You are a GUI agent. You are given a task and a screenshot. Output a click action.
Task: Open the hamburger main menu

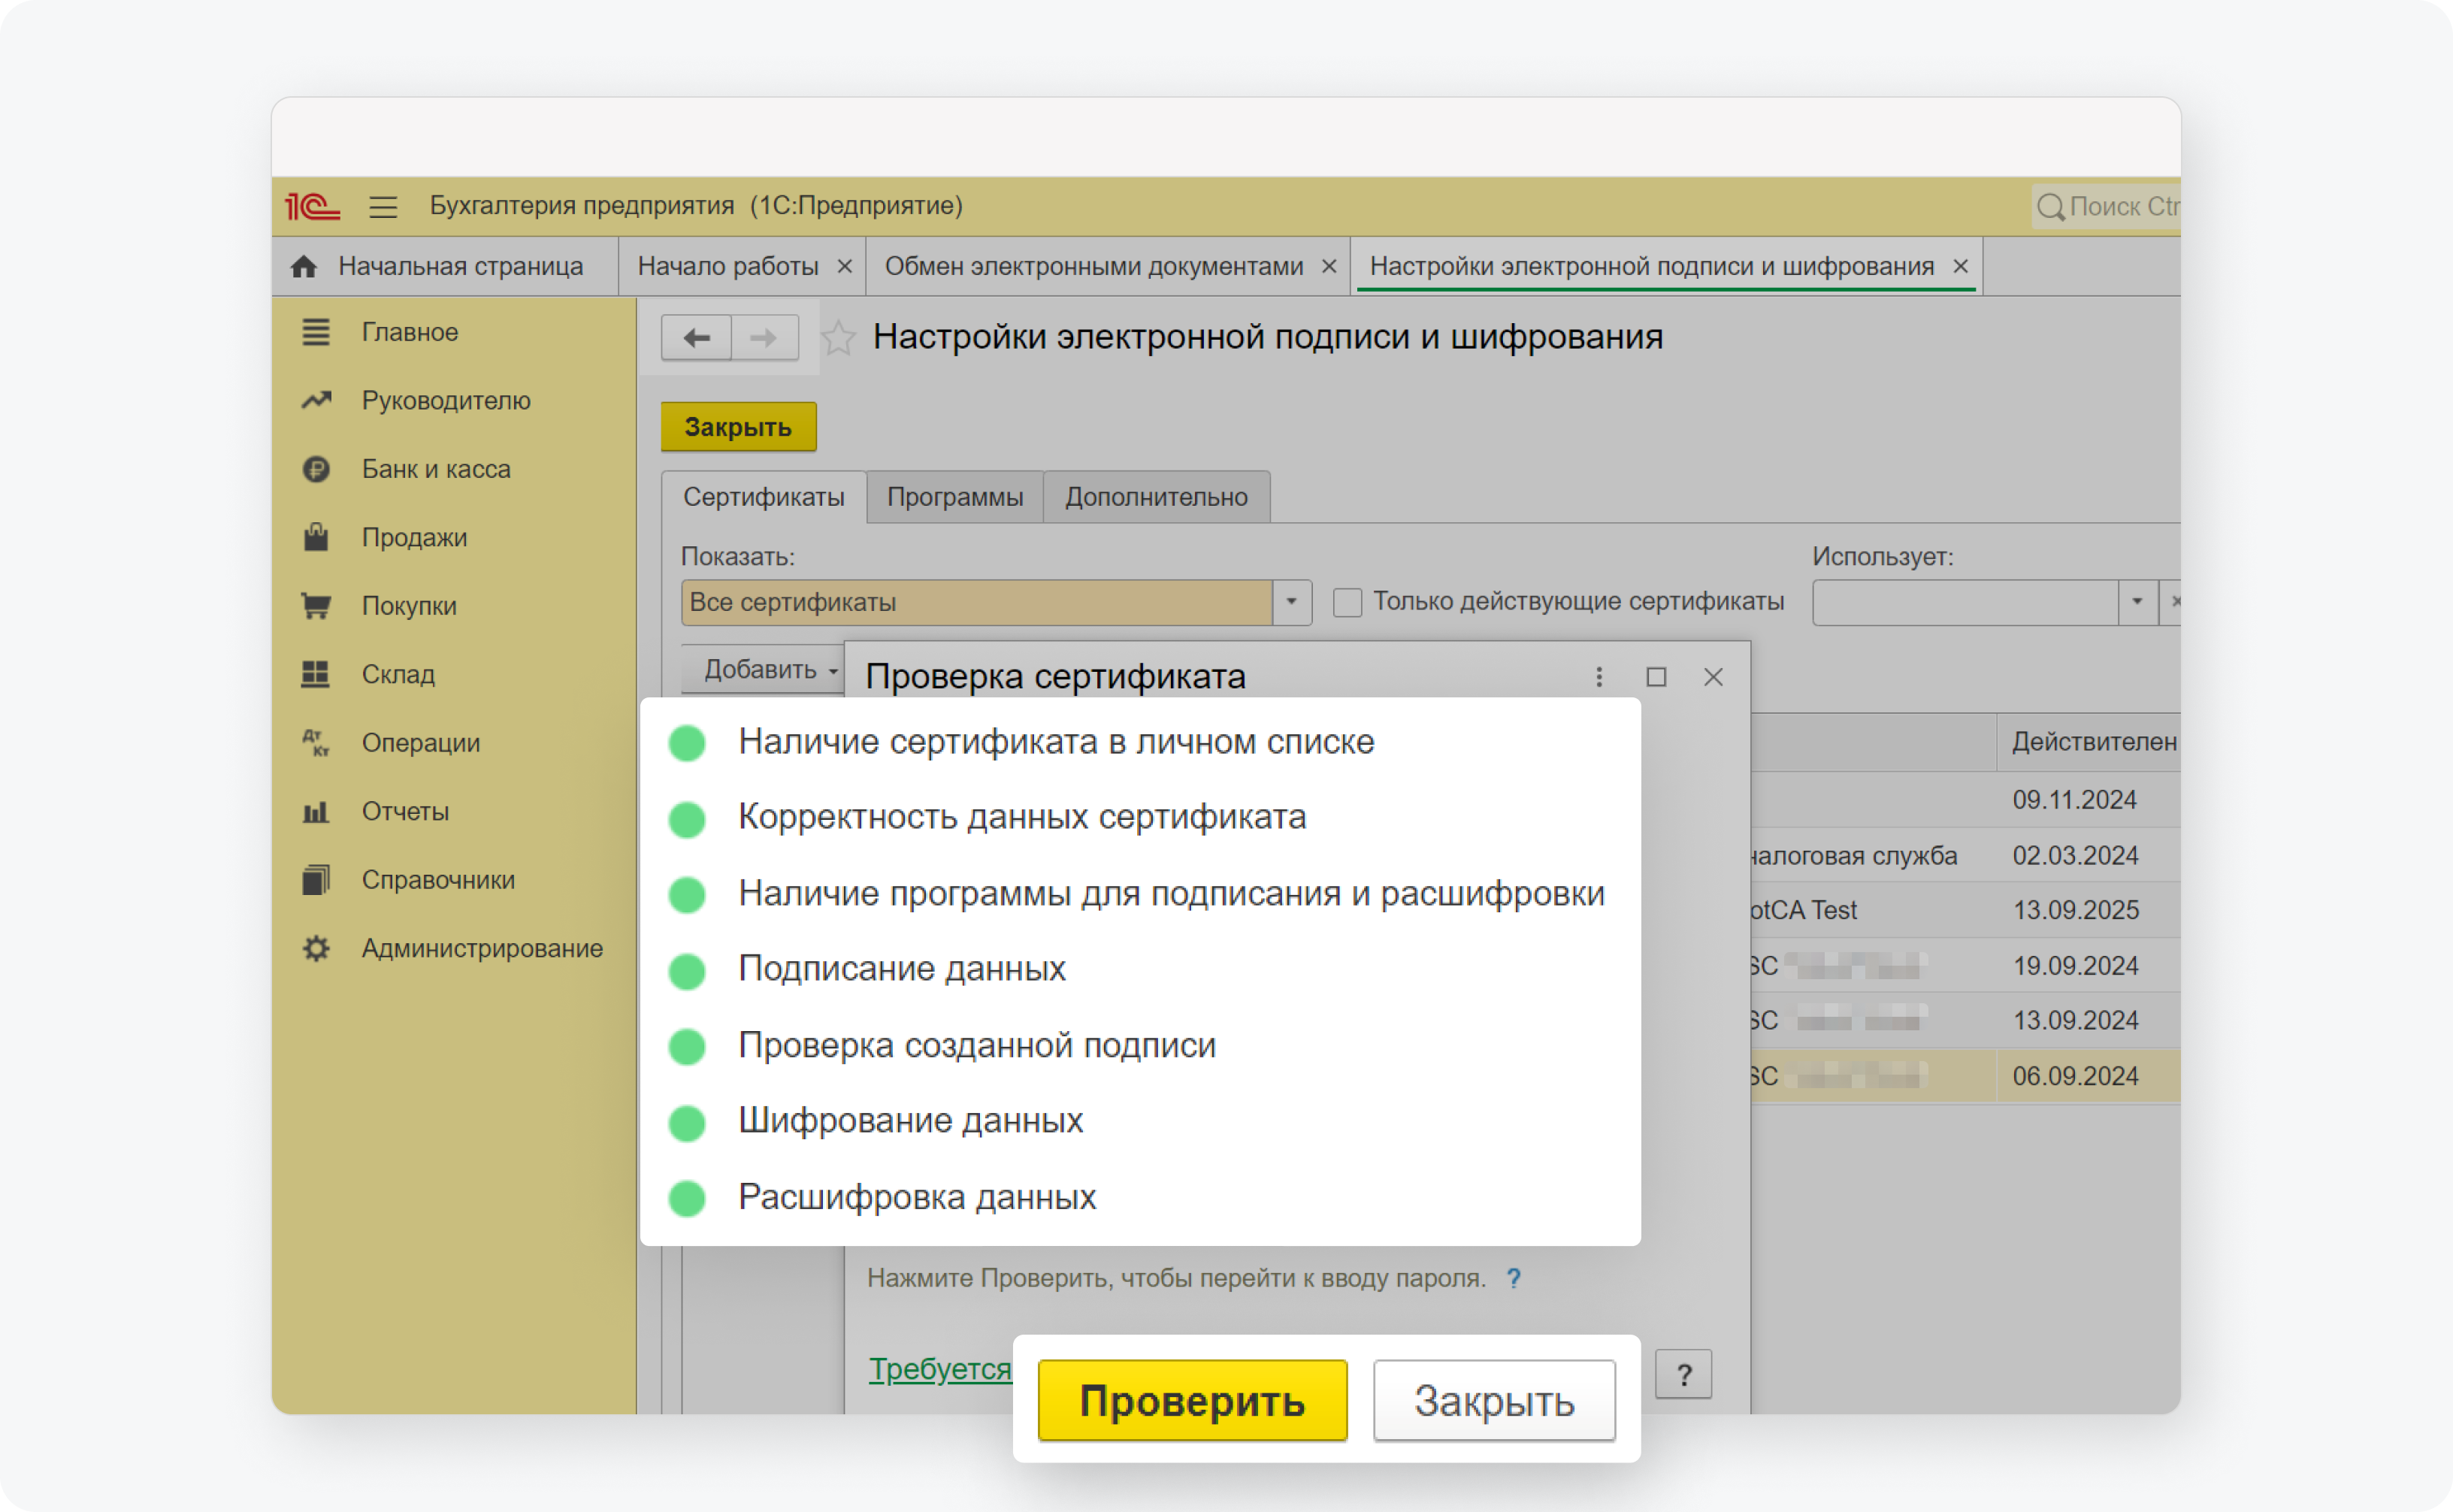[383, 206]
